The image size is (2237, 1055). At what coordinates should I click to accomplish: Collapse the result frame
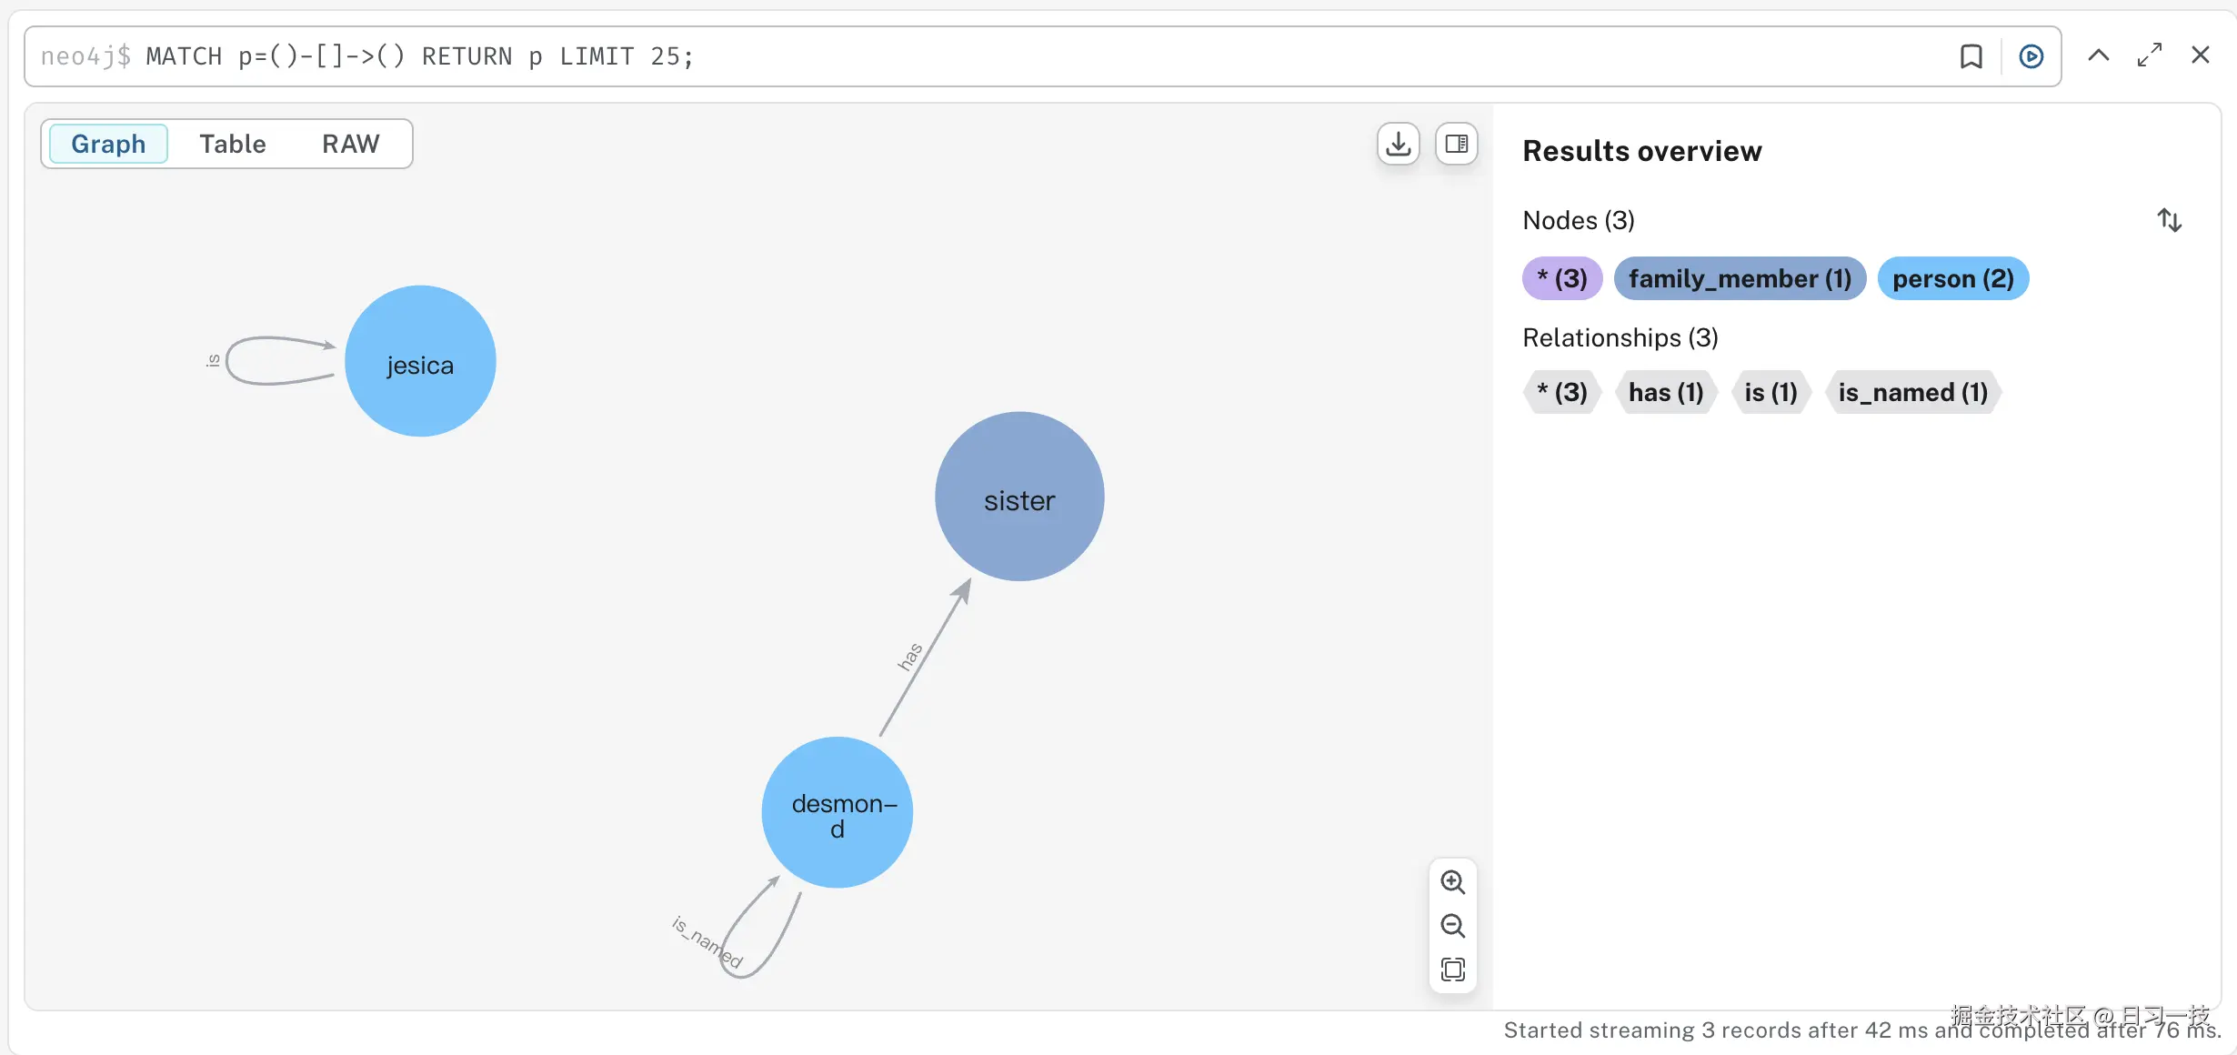pyautogui.click(x=2098, y=55)
